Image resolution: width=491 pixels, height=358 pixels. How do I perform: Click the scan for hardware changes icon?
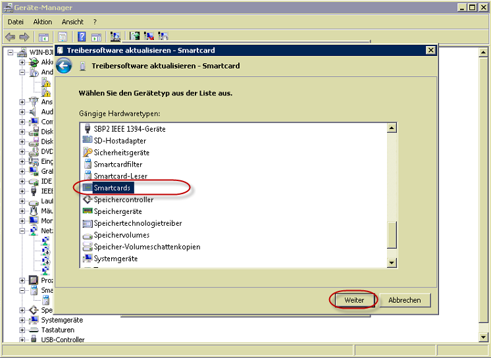pos(116,37)
